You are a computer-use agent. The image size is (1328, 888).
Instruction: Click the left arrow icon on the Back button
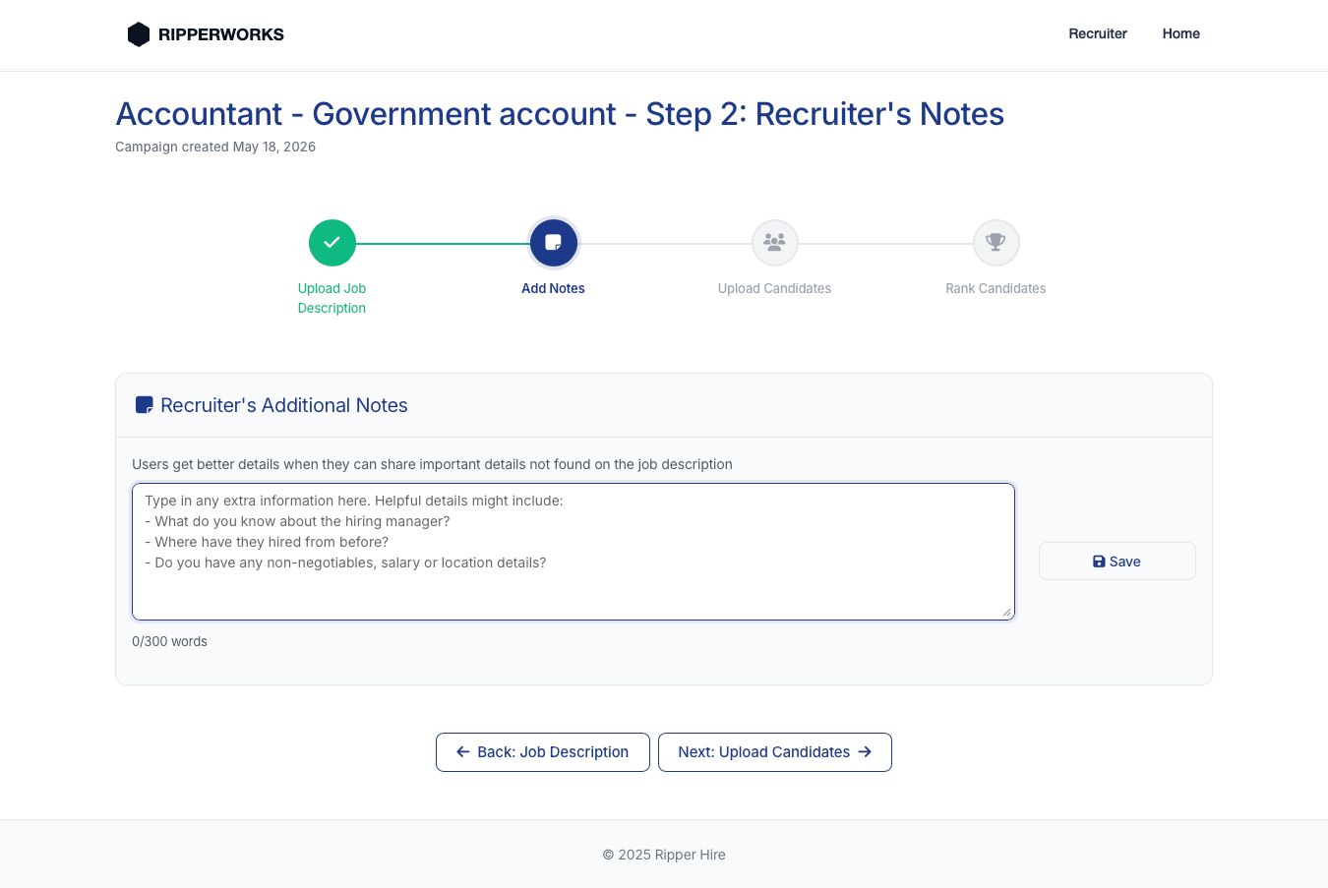coord(463,752)
